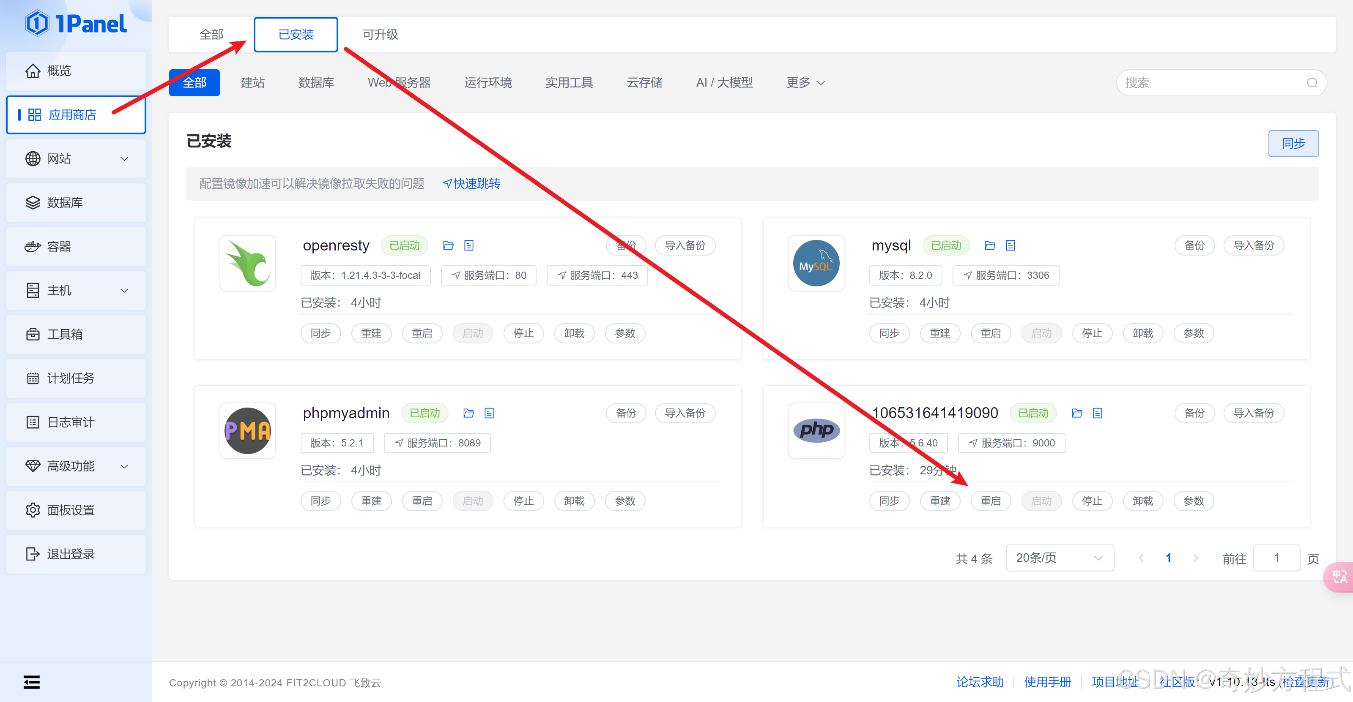Open phpmyadmin log document icon
The image size is (1353, 702).
[489, 414]
